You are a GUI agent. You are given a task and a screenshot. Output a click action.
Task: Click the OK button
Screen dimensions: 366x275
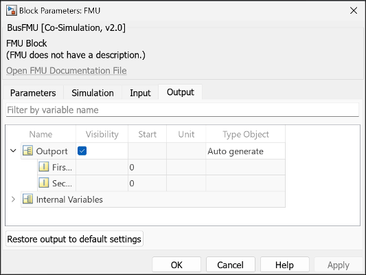tap(176, 265)
